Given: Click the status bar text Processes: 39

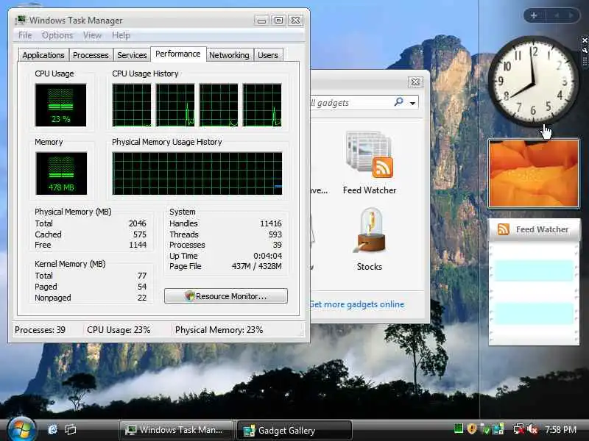Looking at the screenshot, I should click(x=40, y=330).
